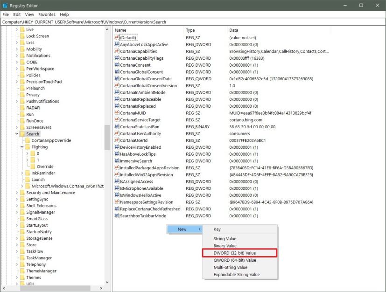Select the cortana.bing.com data cell
Image resolution: width=386 pixels, height=292 pixels.
[x=246, y=120]
